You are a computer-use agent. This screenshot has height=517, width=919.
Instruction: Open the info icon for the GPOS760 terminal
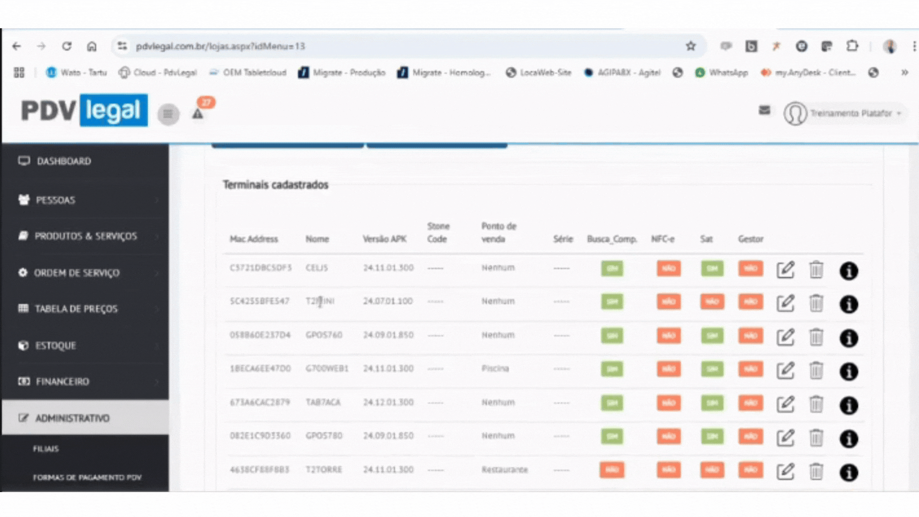pos(849,338)
